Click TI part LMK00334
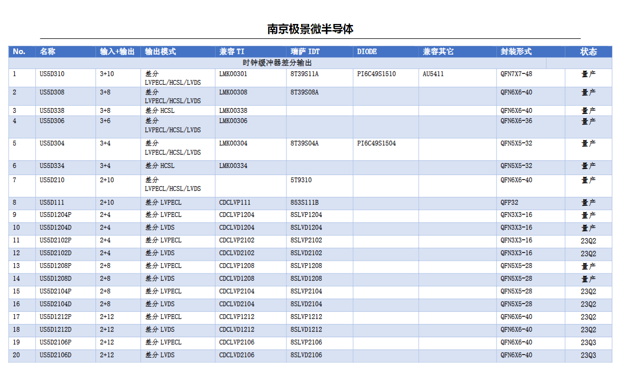Screen dimensions: 619x374 coord(233,166)
